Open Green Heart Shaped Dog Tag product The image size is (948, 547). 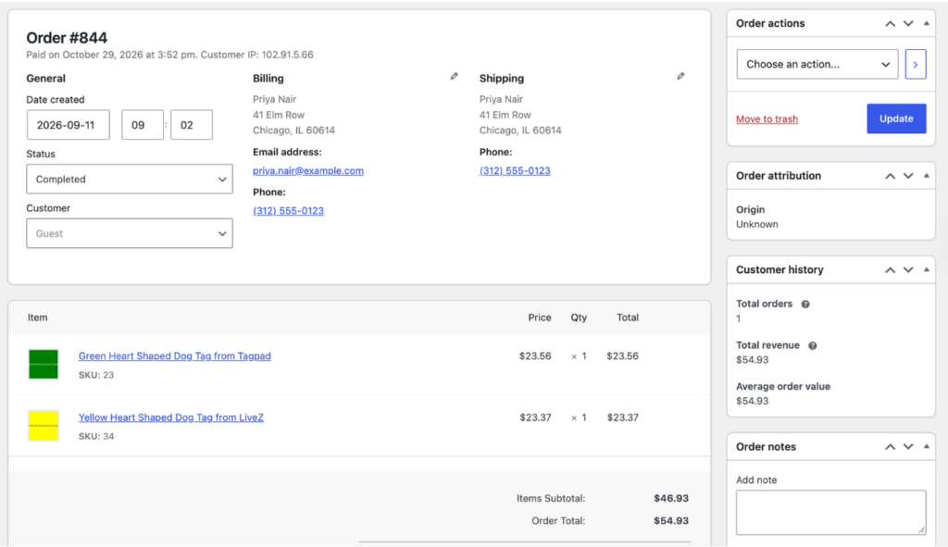point(175,356)
